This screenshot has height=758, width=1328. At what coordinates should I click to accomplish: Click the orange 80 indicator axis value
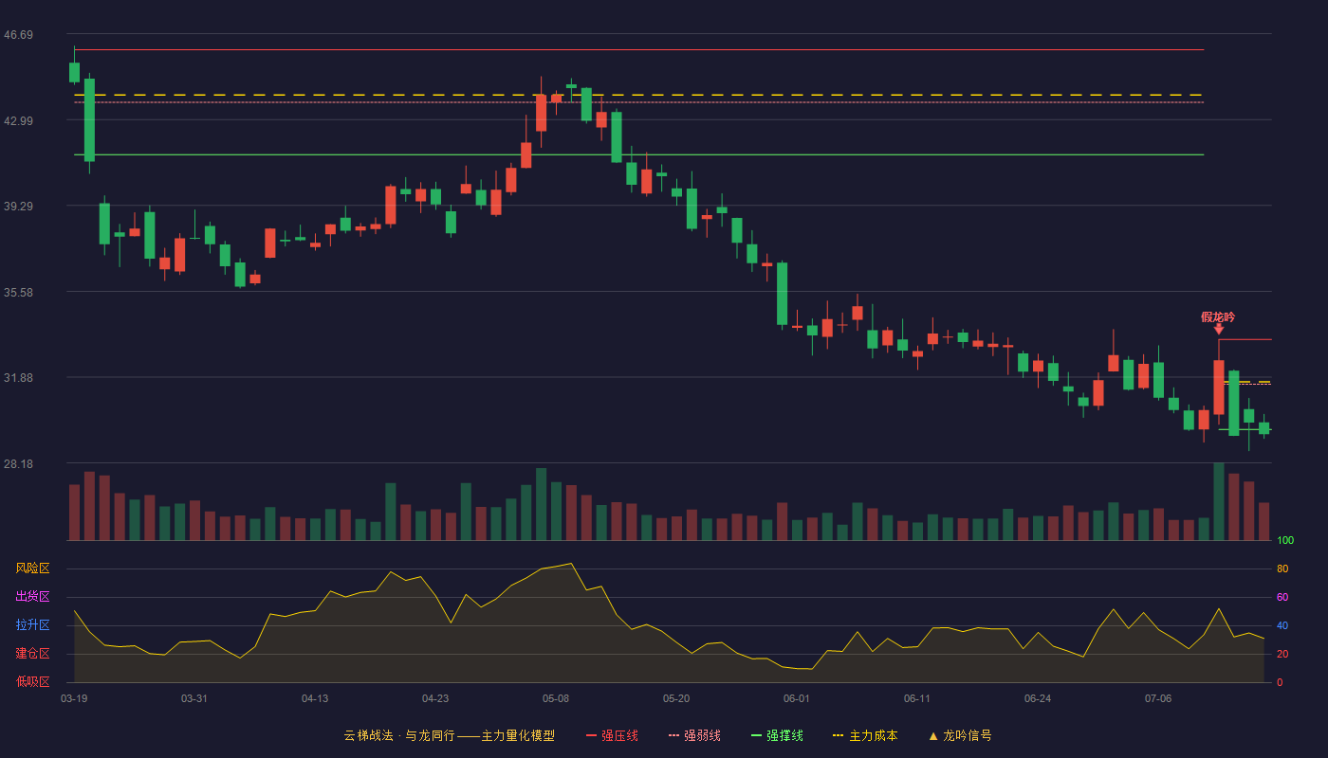pyautogui.click(x=1282, y=569)
